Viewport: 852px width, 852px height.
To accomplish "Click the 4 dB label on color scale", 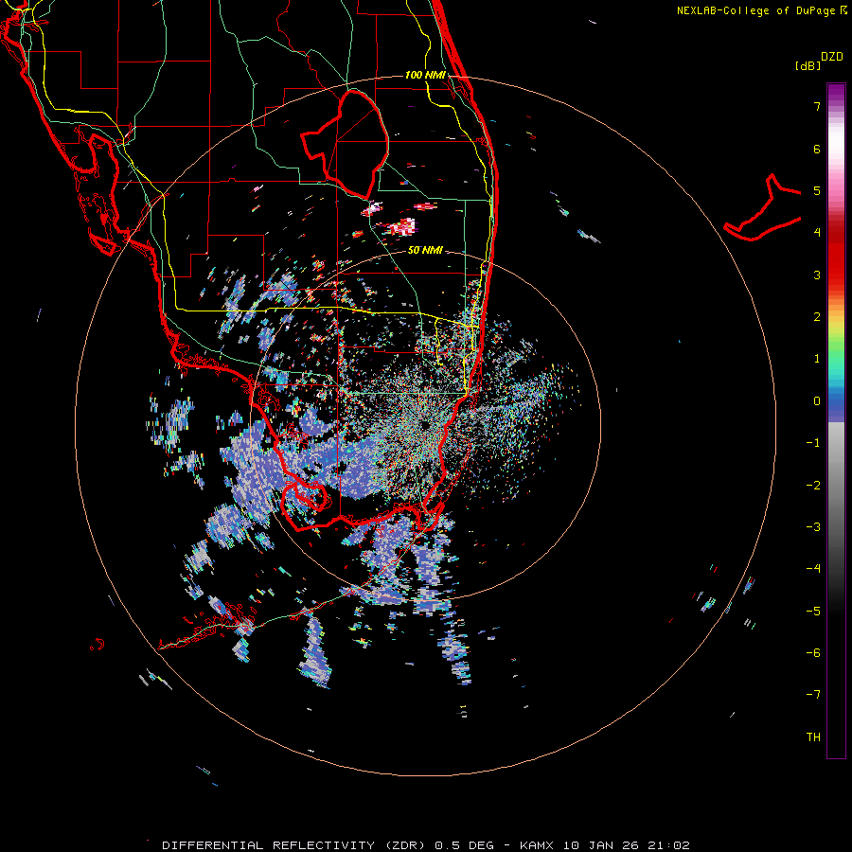I will [x=817, y=233].
